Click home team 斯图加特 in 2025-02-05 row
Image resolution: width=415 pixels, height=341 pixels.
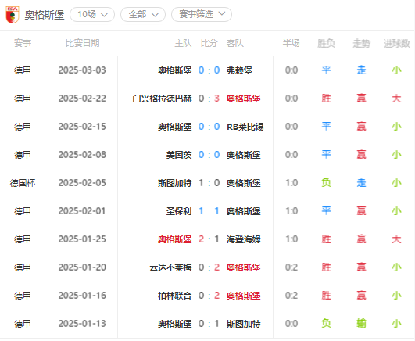[175, 183]
